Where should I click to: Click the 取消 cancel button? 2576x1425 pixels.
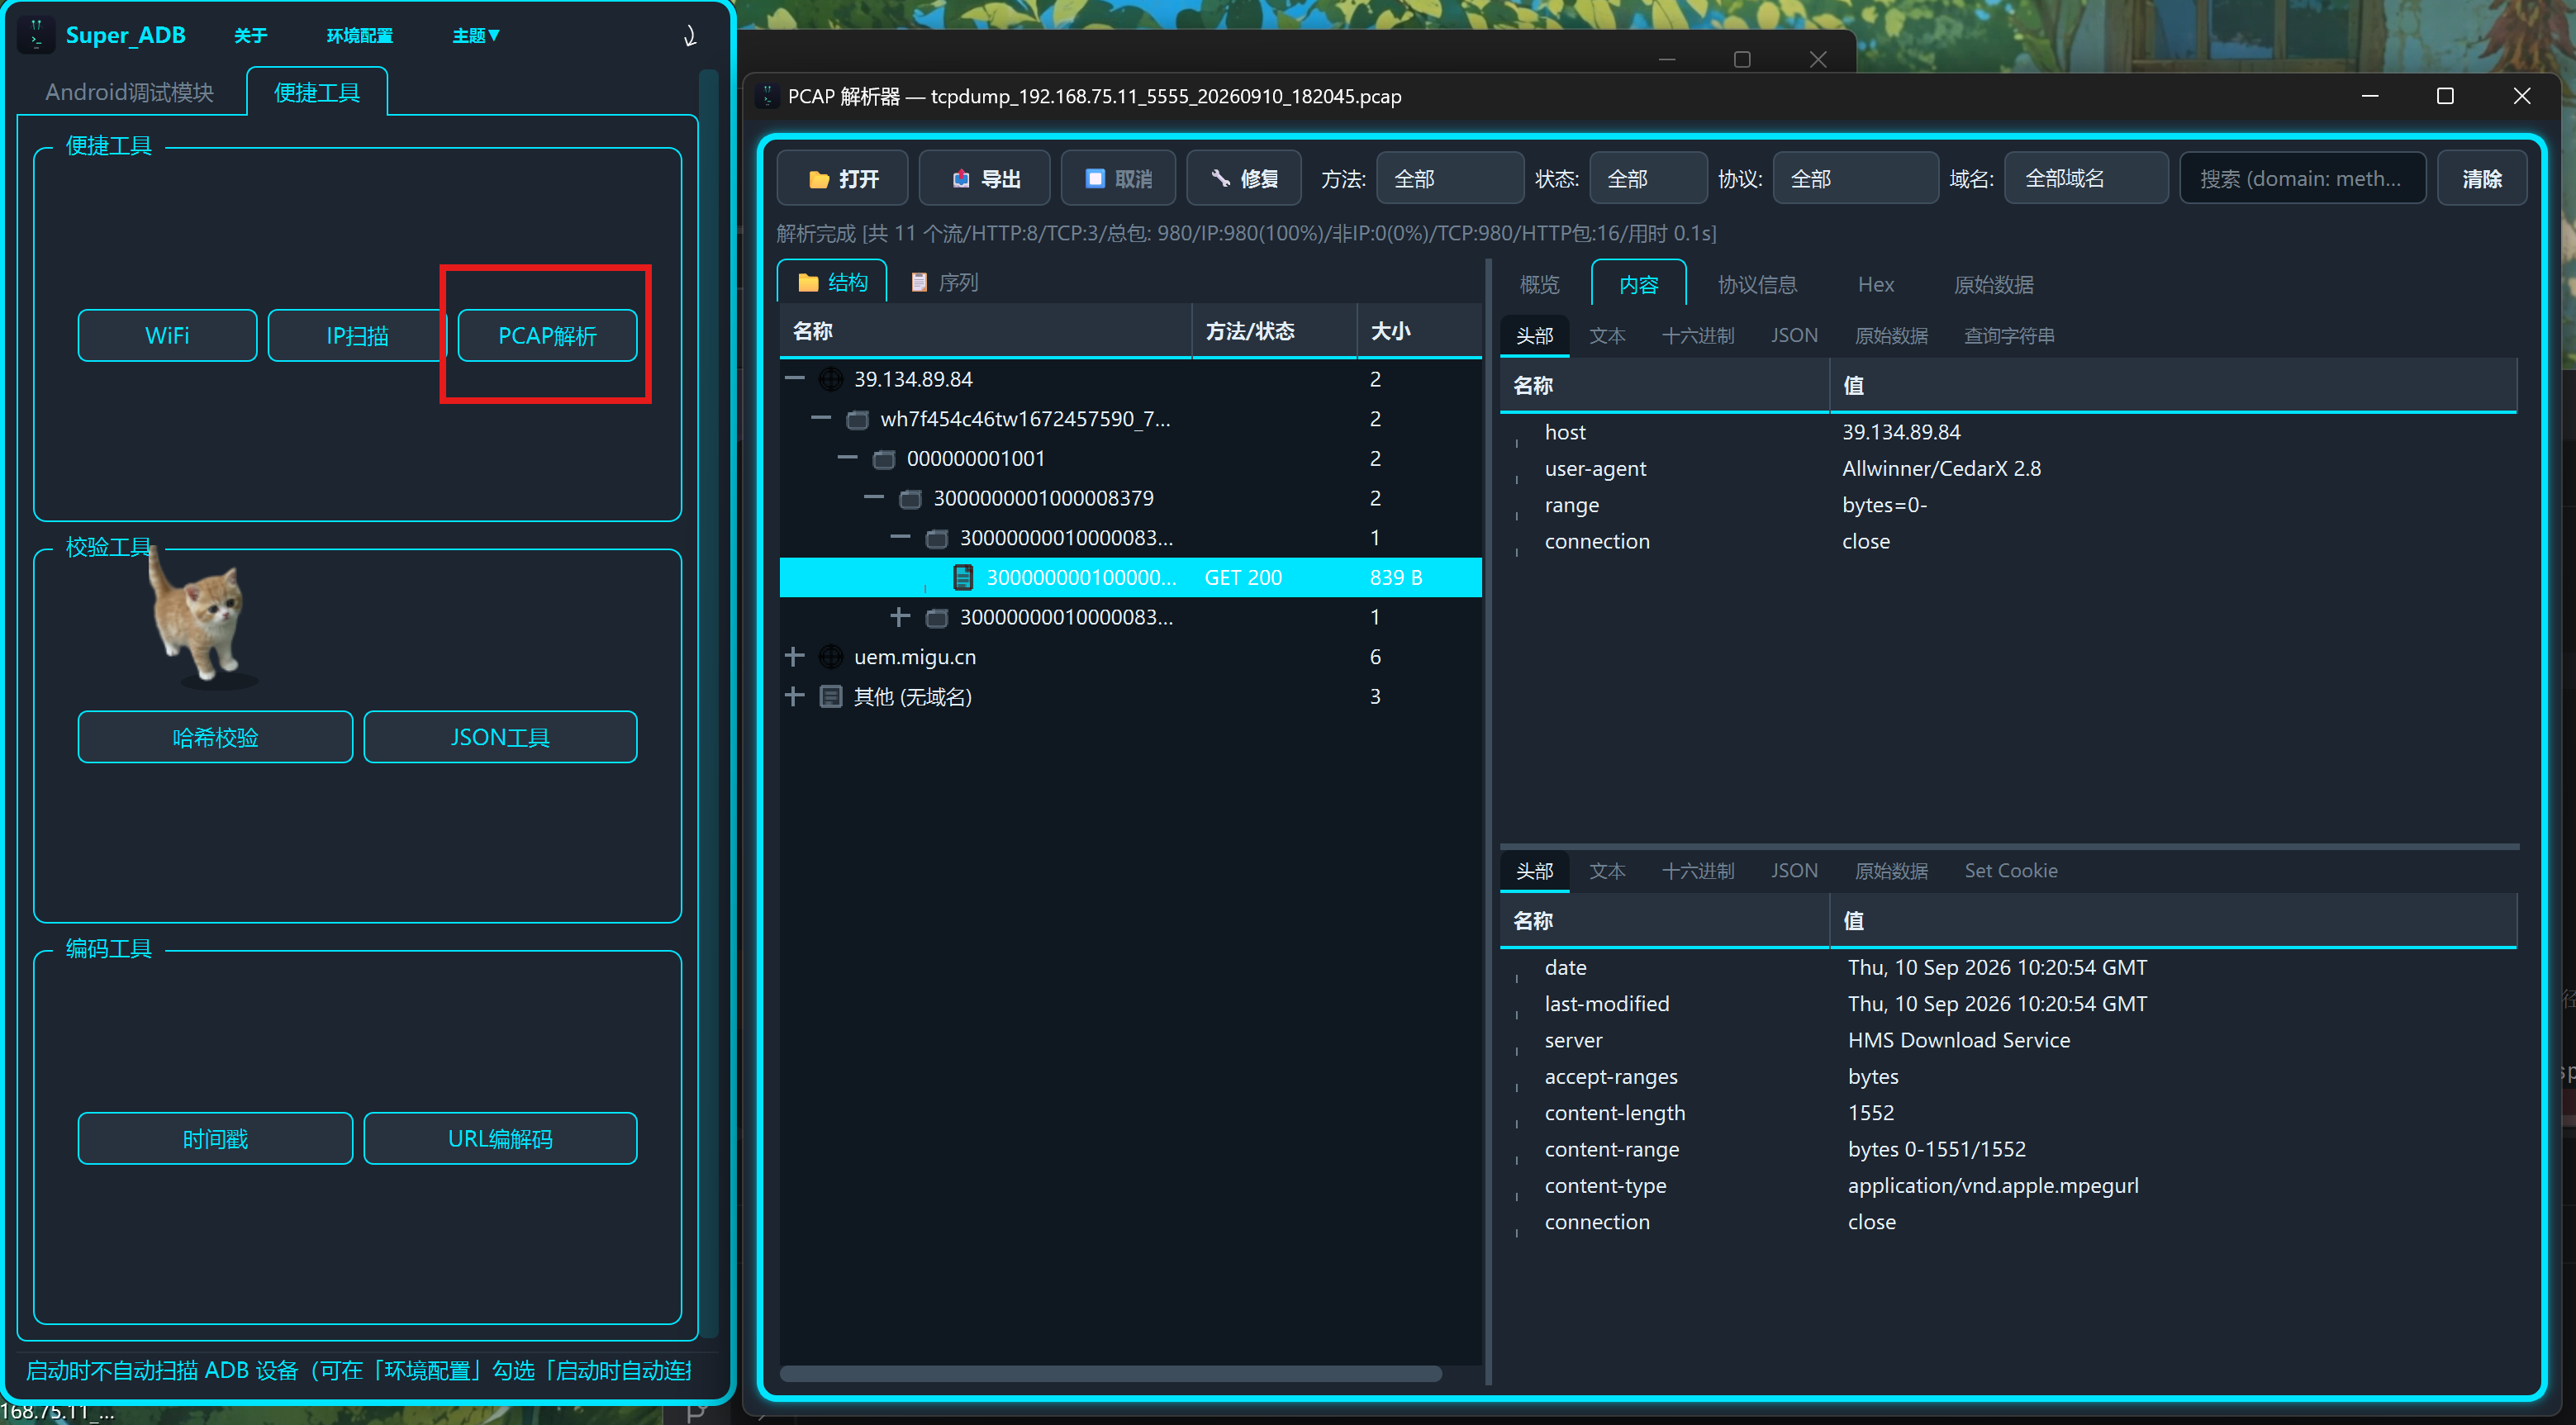point(1119,178)
